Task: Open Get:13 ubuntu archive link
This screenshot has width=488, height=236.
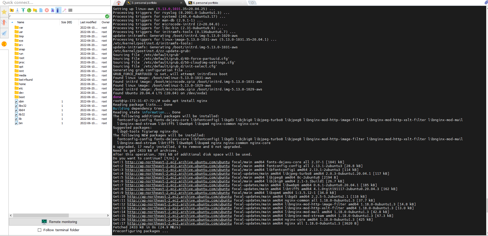Action: point(180,208)
